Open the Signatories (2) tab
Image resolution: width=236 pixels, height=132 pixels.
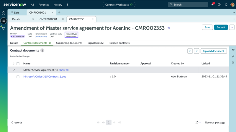[96, 43]
